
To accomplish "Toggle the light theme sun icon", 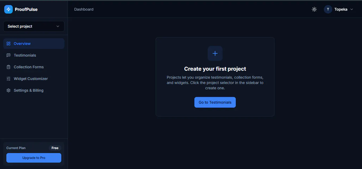I will click(314, 9).
